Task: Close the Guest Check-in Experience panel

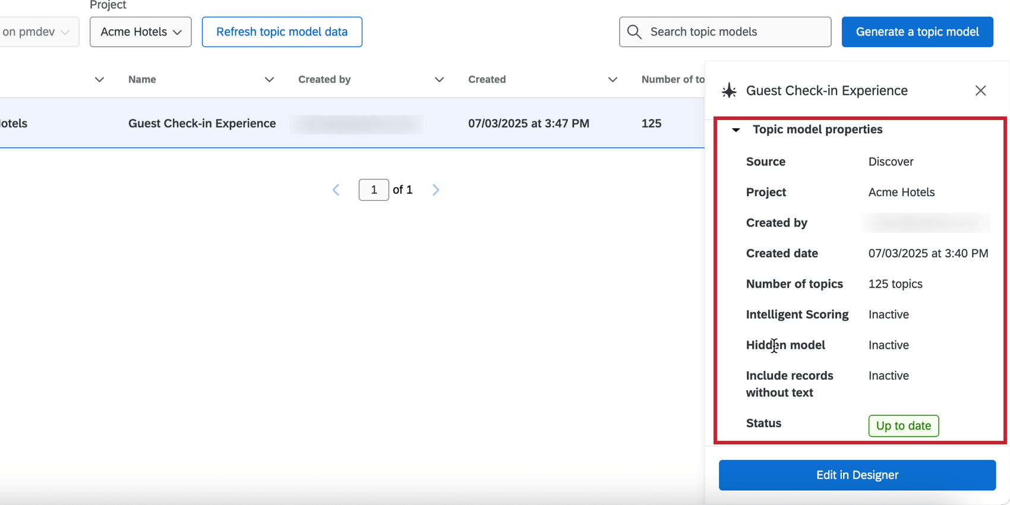Action: point(980,91)
